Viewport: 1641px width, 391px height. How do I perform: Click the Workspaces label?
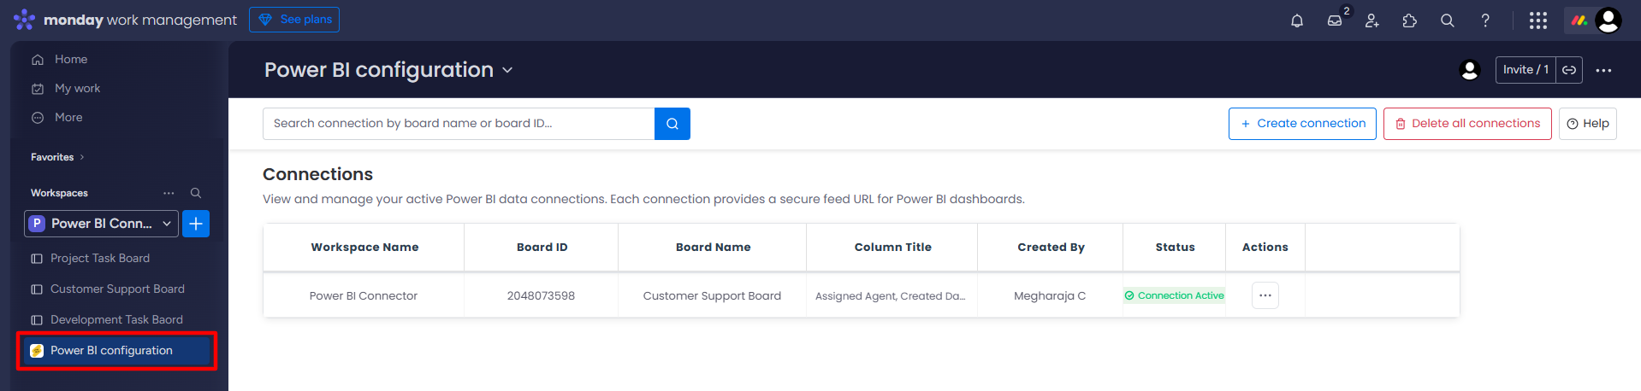[x=59, y=193]
